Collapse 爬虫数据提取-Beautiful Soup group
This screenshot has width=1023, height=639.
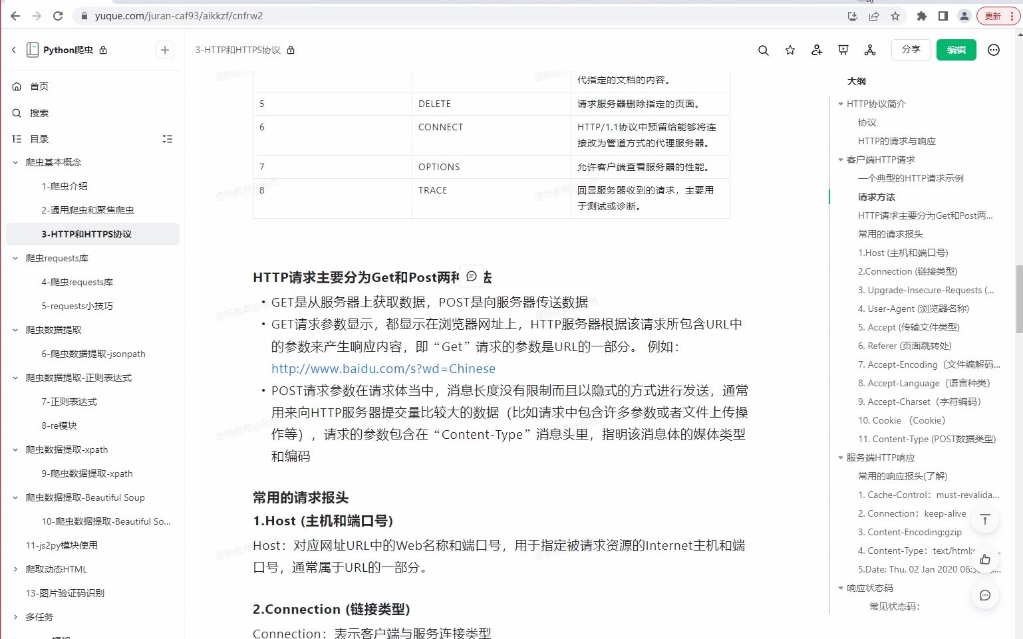click(15, 497)
